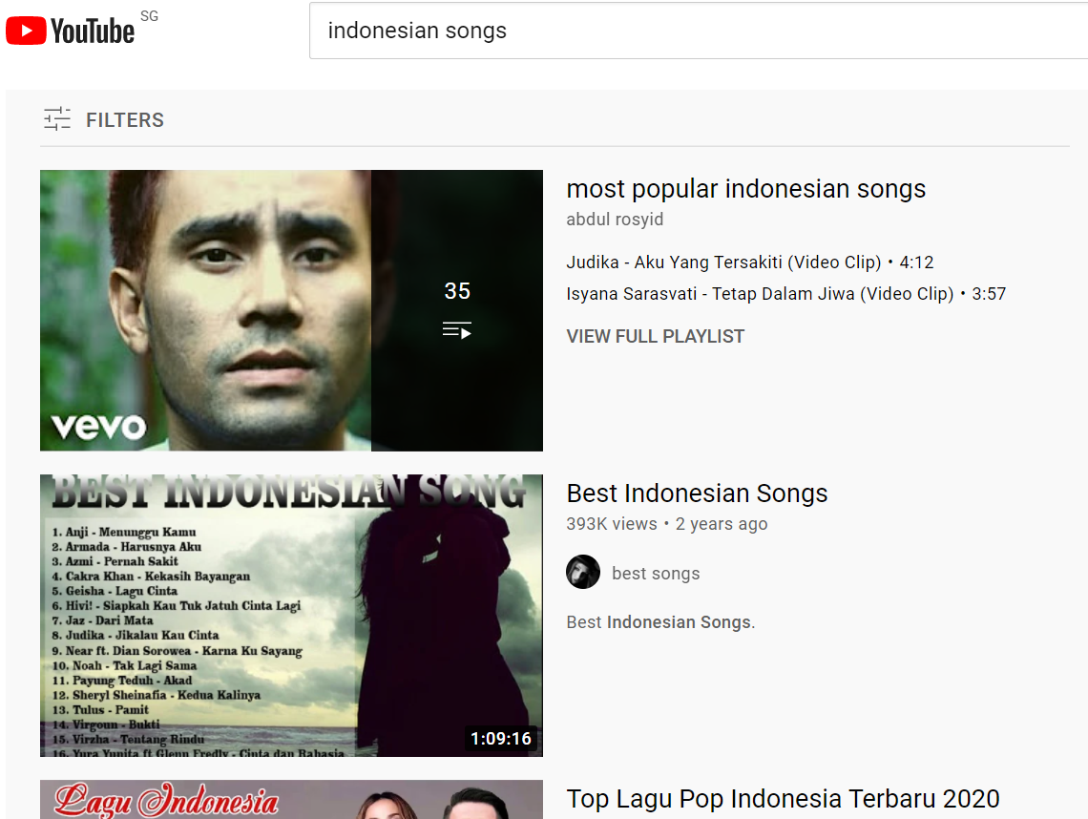1088x819 pixels.
Task: Click the playlist queue icon on thumbnail
Action: coord(456,330)
